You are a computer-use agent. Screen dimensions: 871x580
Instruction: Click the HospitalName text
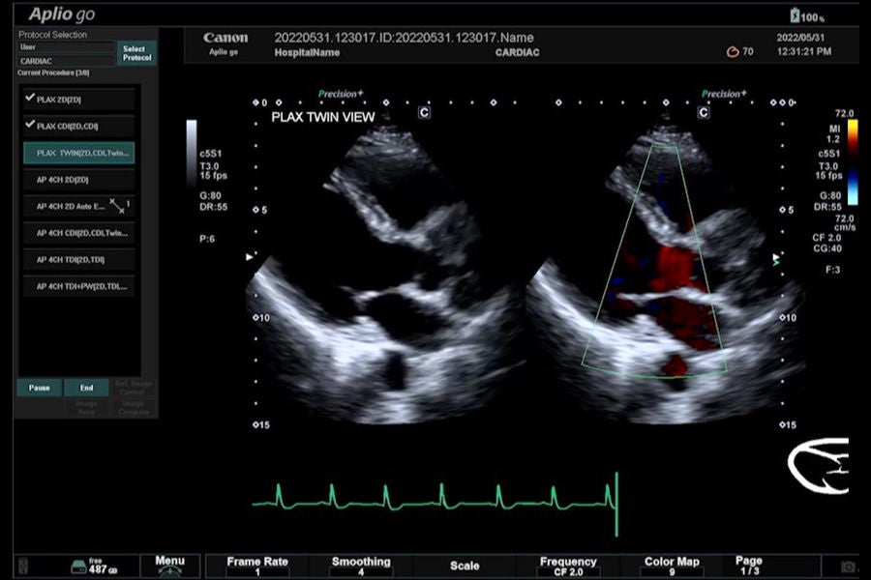(307, 53)
